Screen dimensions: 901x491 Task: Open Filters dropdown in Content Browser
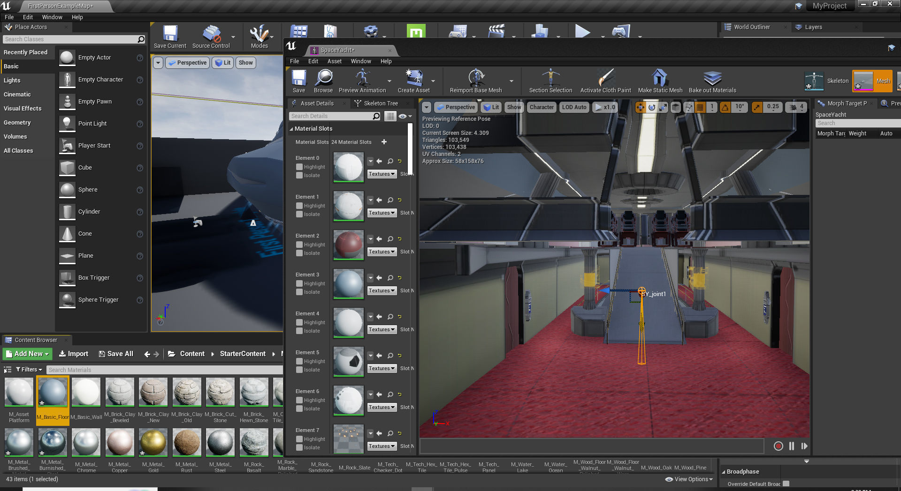(29, 370)
